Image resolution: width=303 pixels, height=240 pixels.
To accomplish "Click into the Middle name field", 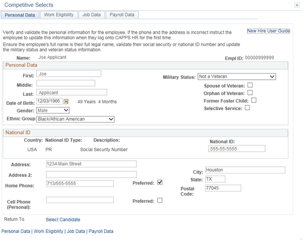I will click(66, 83).
